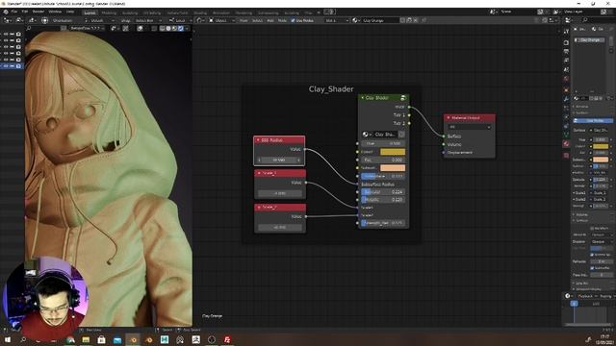Click the SSS Radius value field
Image resolution: width=616 pixels, height=346 pixels.
[x=279, y=161]
